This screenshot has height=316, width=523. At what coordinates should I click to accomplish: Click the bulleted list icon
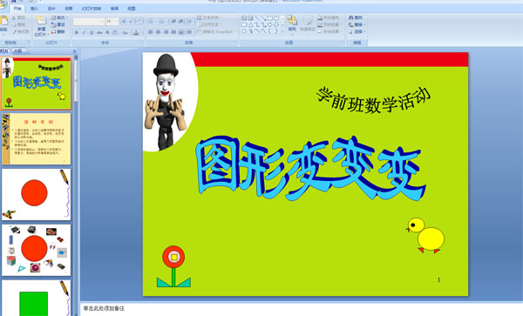coord(151,22)
